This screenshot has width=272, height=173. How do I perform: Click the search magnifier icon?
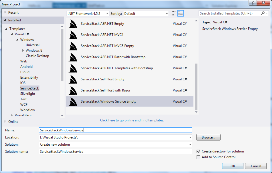click(263, 13)
